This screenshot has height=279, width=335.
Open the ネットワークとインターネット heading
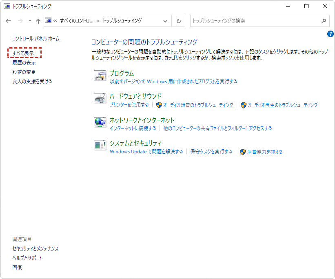tap(142, 120)
